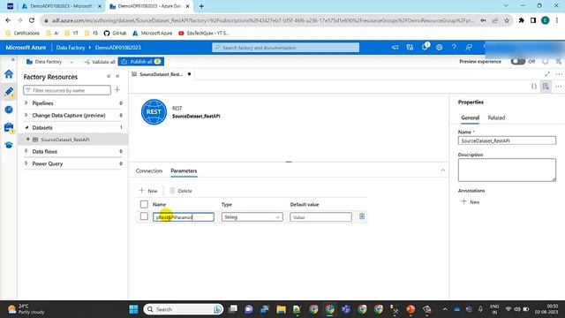565x318 pixels.
Task: Click the Properties Name field
Action: (x=507, y=140)
